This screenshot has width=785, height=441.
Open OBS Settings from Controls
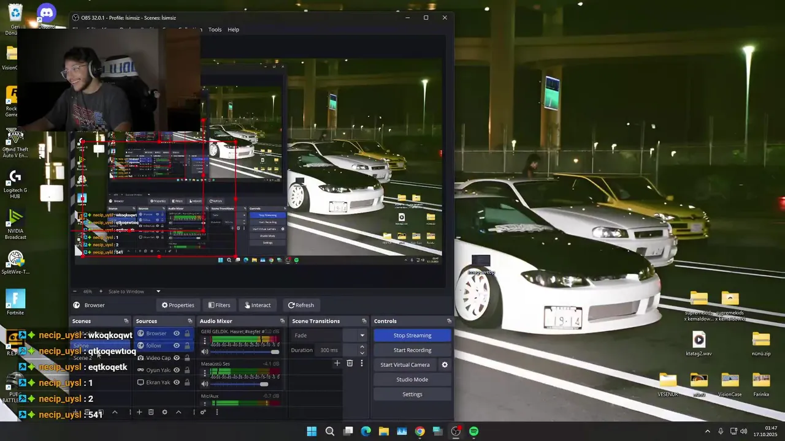(x=412, y=394)
